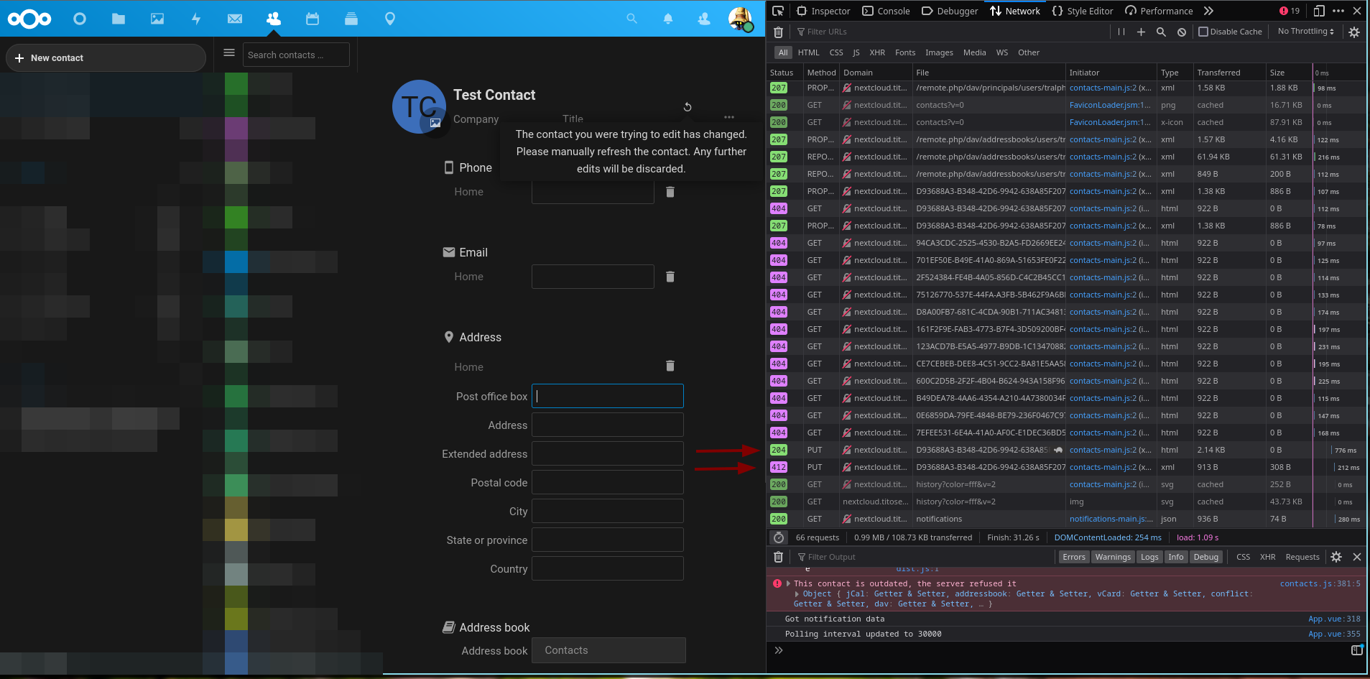Switch to the Style Editor tab
The height and width of the screenshot is (679, 1370).
1082,11
